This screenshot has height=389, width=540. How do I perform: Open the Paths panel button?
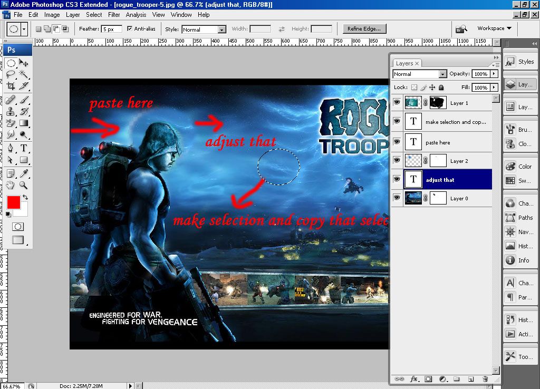(x=520, y=218)
